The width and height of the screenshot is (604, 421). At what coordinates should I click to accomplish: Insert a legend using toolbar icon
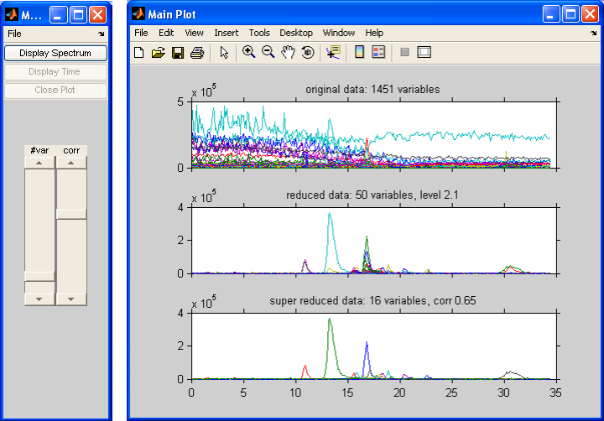point(378,52)
